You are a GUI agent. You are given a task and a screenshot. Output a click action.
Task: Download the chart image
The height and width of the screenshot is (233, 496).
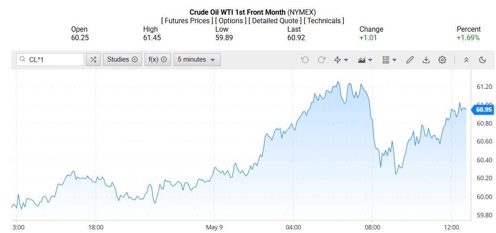click(x=426, y=60)
